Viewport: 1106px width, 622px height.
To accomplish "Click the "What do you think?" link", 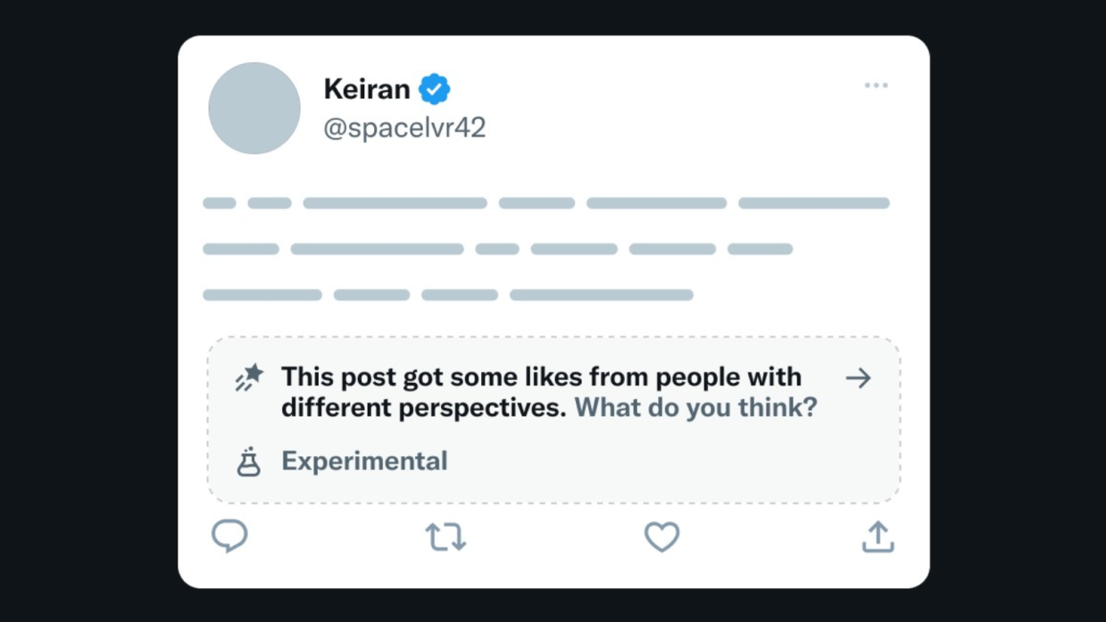I will click(695, 408).
